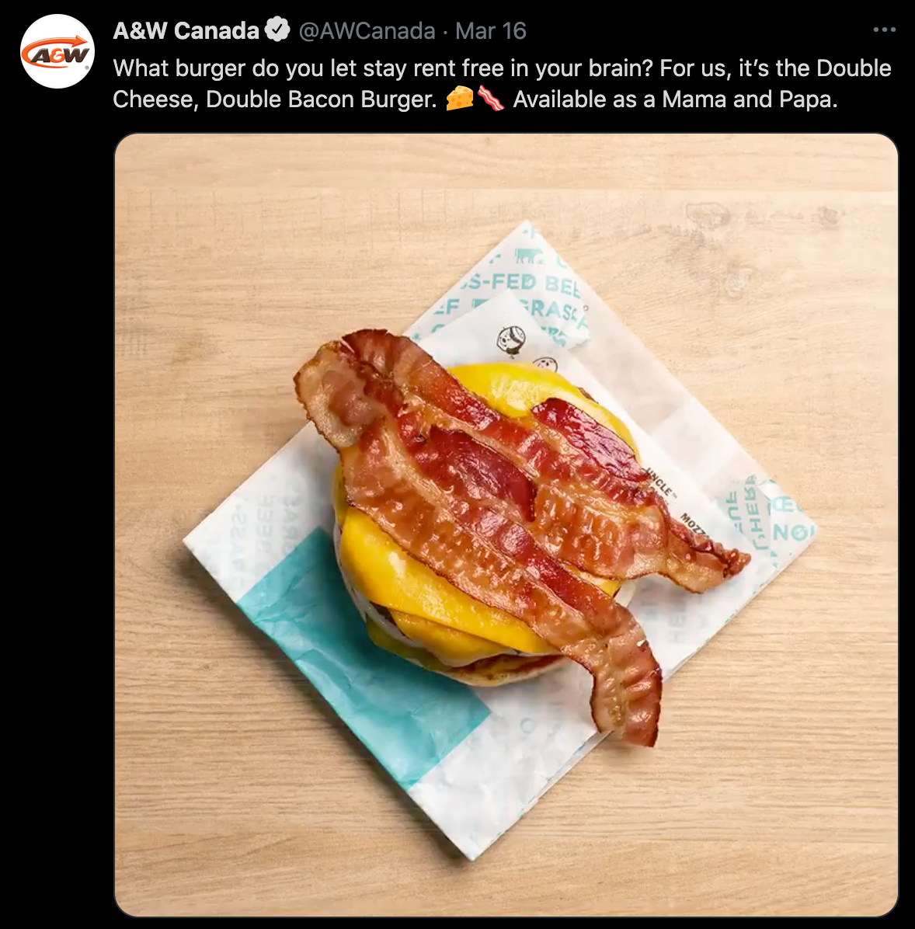The width and height of the screenshot is (915, 929).
Task: Open the @AWCanada handle link
Action: 367,31
